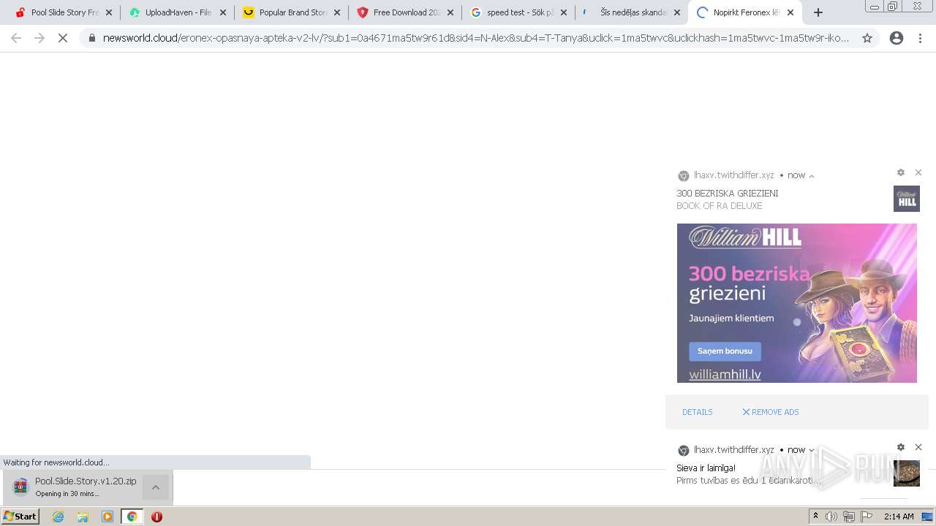Close the Nopirkt Feronex active tab

click(790, 12)
